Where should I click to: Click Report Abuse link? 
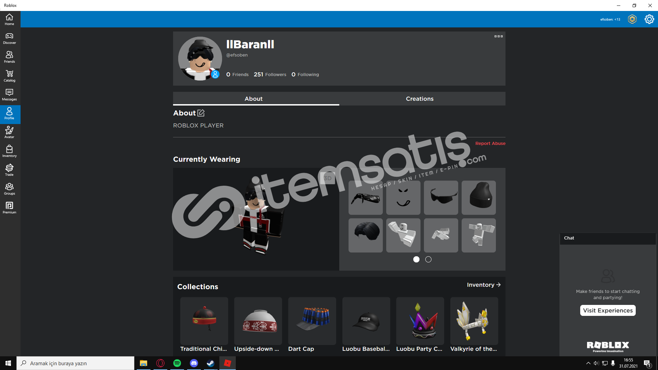(x=490, y=143)
